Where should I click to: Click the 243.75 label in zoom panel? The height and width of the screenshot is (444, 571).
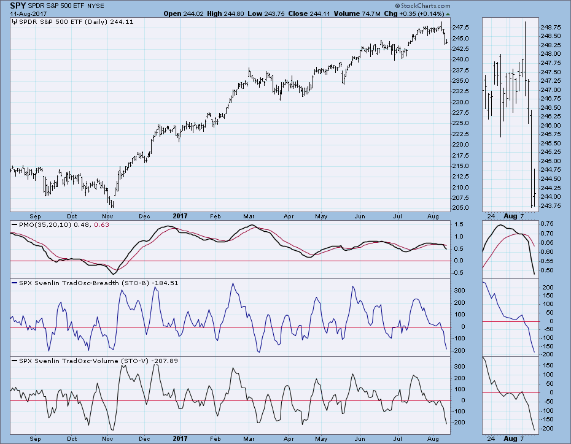(551, 206)
